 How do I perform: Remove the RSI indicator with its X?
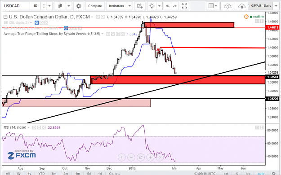click(x=44, y=127)
